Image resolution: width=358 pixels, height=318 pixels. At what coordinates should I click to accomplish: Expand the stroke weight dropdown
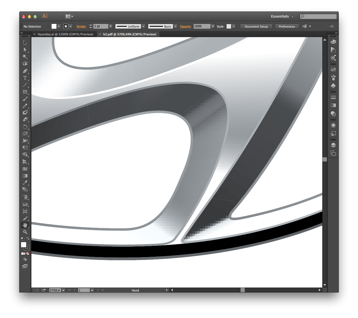point(111,26)
